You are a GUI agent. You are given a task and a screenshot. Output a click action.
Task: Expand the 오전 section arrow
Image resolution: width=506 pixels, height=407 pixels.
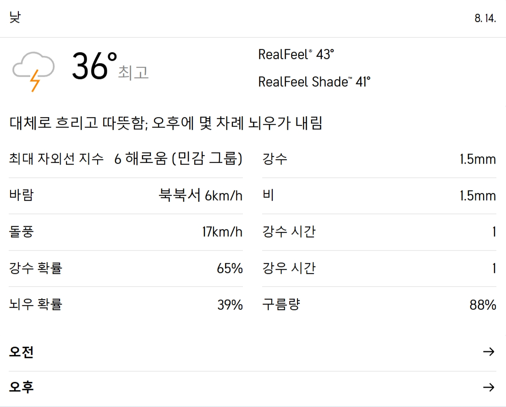489,352
